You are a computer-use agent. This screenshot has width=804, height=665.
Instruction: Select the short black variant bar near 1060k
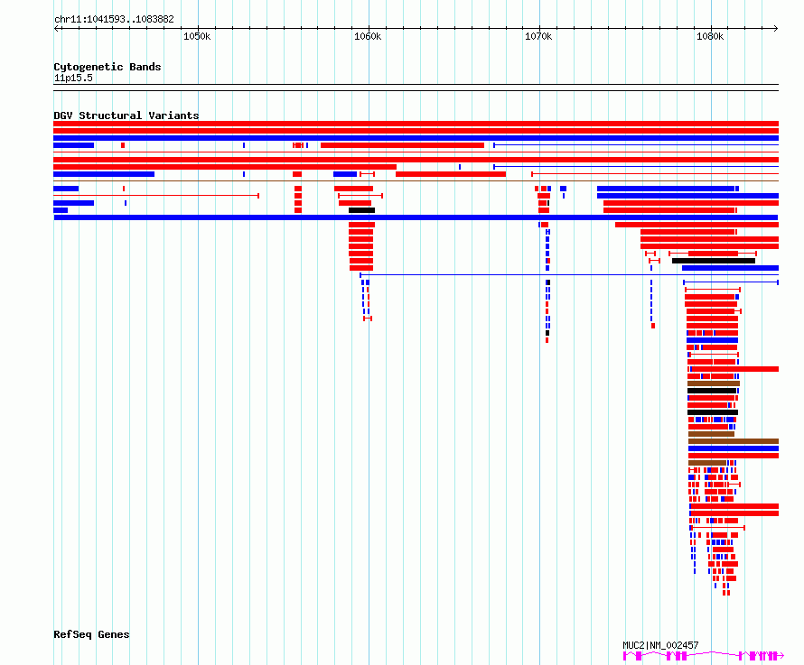(361, 210)
